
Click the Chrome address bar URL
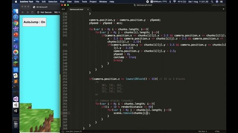(x=57, y=12)
